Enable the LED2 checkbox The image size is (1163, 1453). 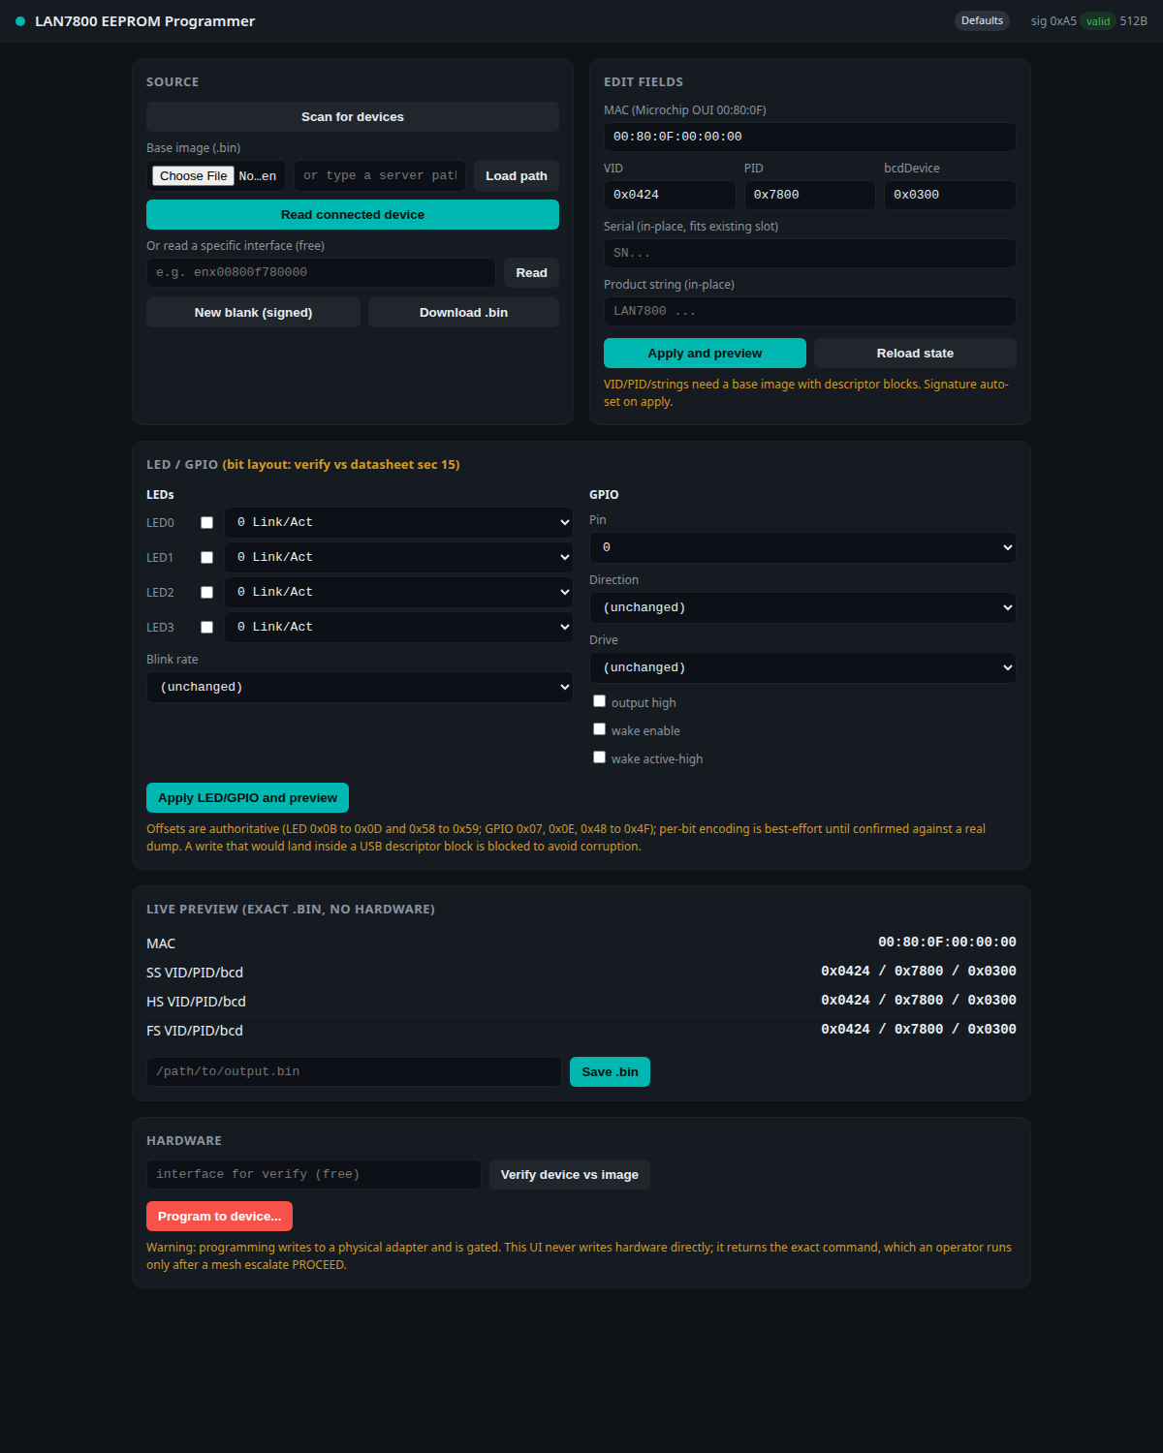206,592
